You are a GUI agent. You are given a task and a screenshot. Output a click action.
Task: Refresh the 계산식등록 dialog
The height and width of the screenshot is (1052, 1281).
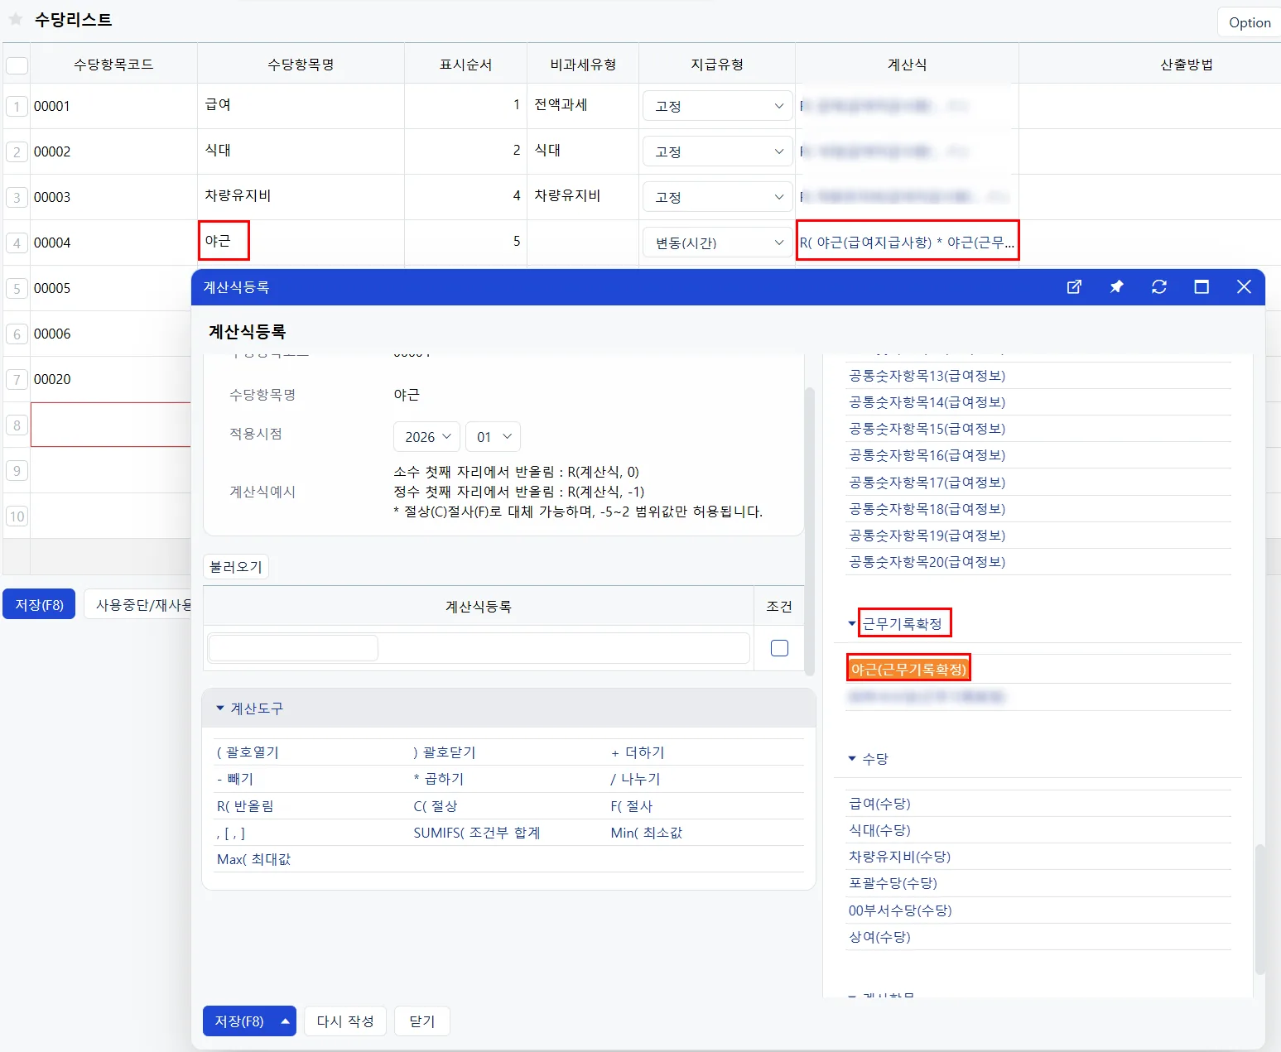(x=1159, y=287)
